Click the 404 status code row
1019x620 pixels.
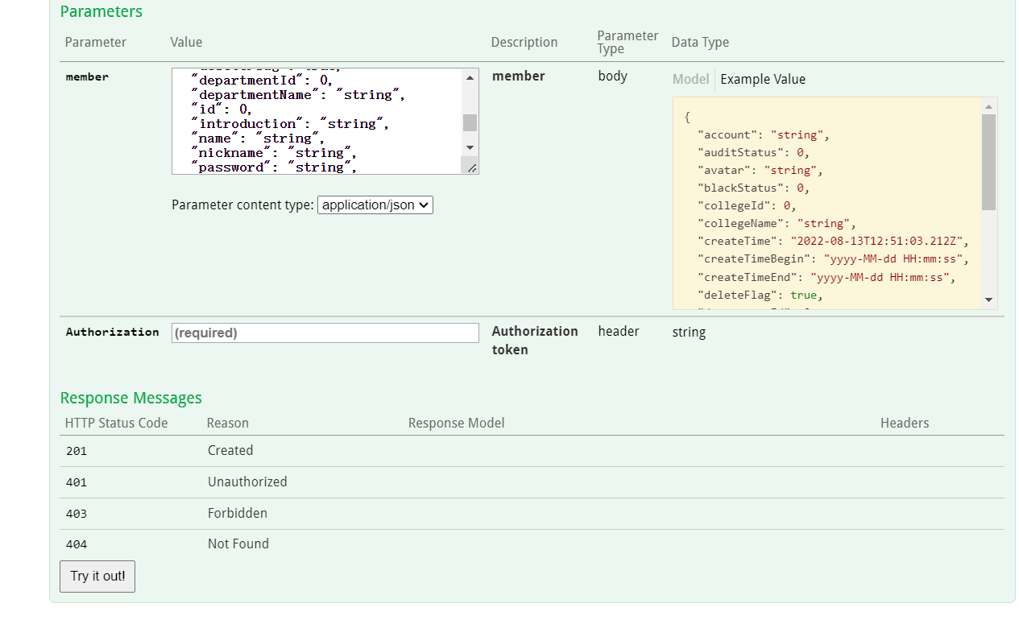point(77,544)
